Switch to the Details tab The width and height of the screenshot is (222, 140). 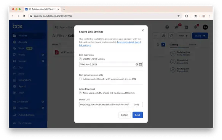click(x=192, y=45)
